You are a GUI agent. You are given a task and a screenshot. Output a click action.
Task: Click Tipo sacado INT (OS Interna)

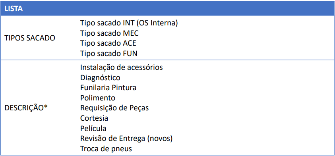129,23
